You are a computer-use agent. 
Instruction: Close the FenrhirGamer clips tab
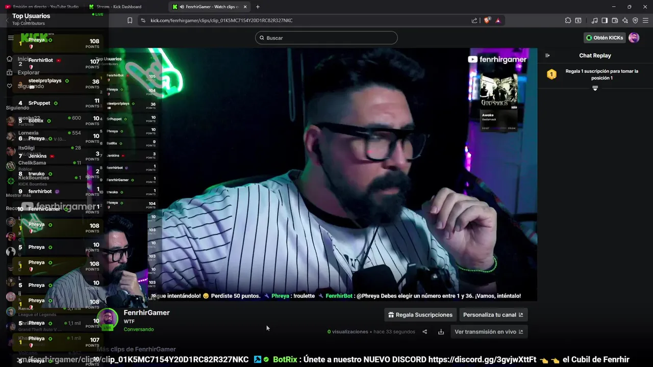[245, 7]
